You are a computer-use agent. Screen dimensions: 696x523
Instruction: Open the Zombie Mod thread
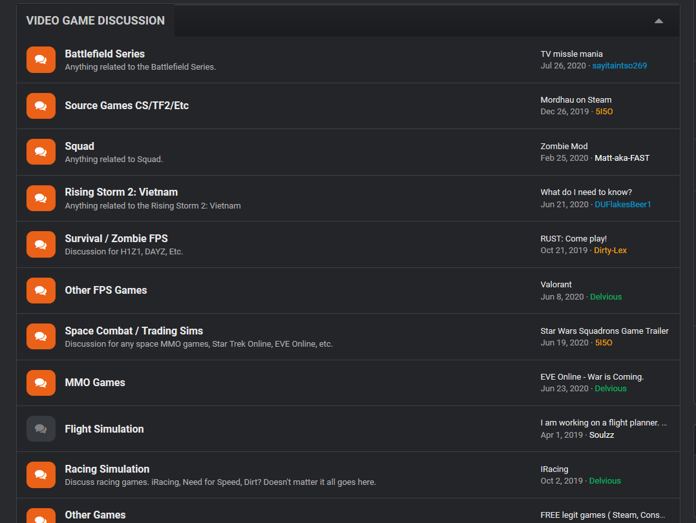pyautogui.click(x=564, y=146)
